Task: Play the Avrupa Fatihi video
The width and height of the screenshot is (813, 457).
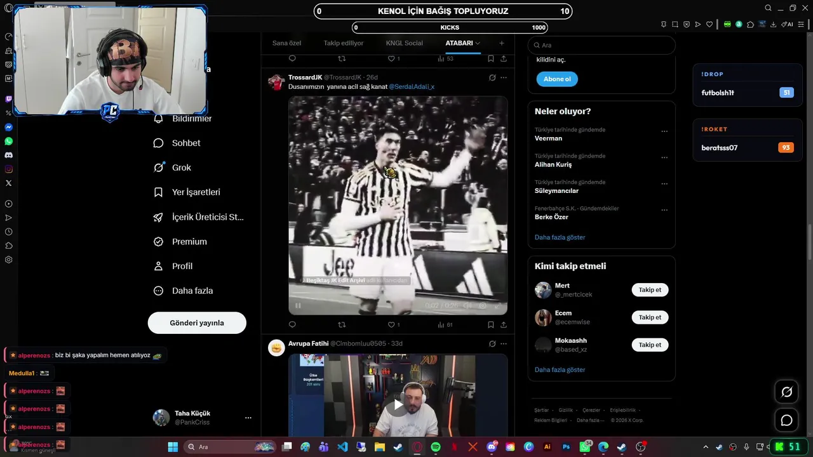Action: coord(398,405)
